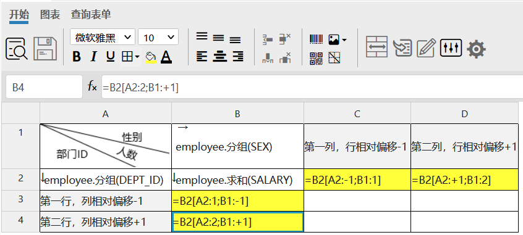This screenshot has width=523, height=235.
Task: Center text horizontally
Action: click(x=220, y=56)
